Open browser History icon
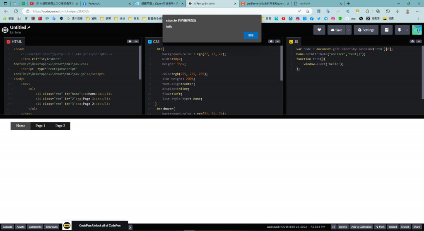The height and width of the screenshot is (231, 424). pyautogui.click(x=388, y=11)
